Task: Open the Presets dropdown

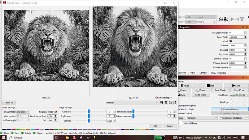Action: [136, 103]
